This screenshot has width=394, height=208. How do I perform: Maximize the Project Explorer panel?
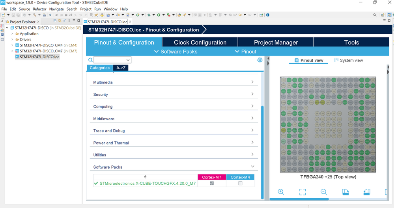(78, 20)
